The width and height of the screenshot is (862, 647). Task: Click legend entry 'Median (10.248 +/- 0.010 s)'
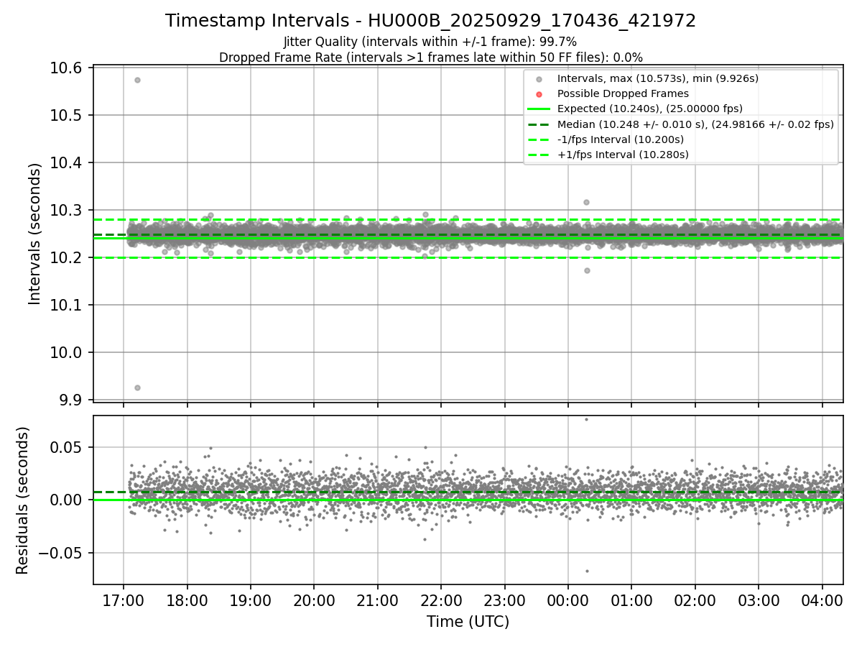tap(695, 124)
